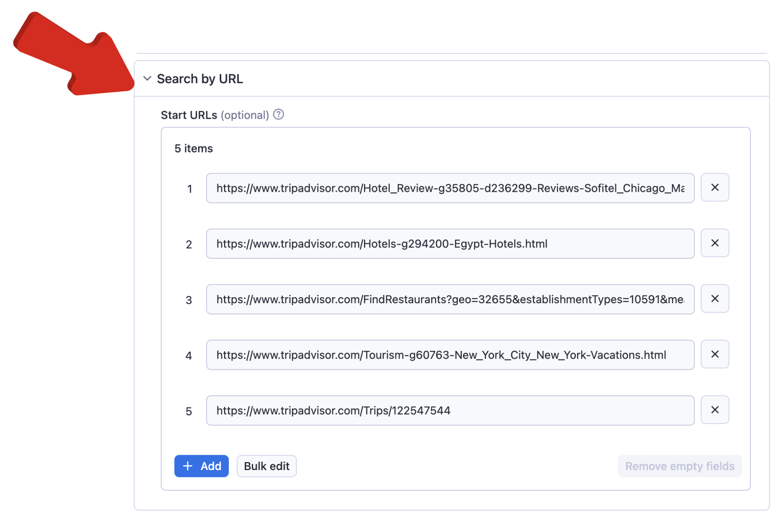Click Remove empty fields button

coord(679,466)
